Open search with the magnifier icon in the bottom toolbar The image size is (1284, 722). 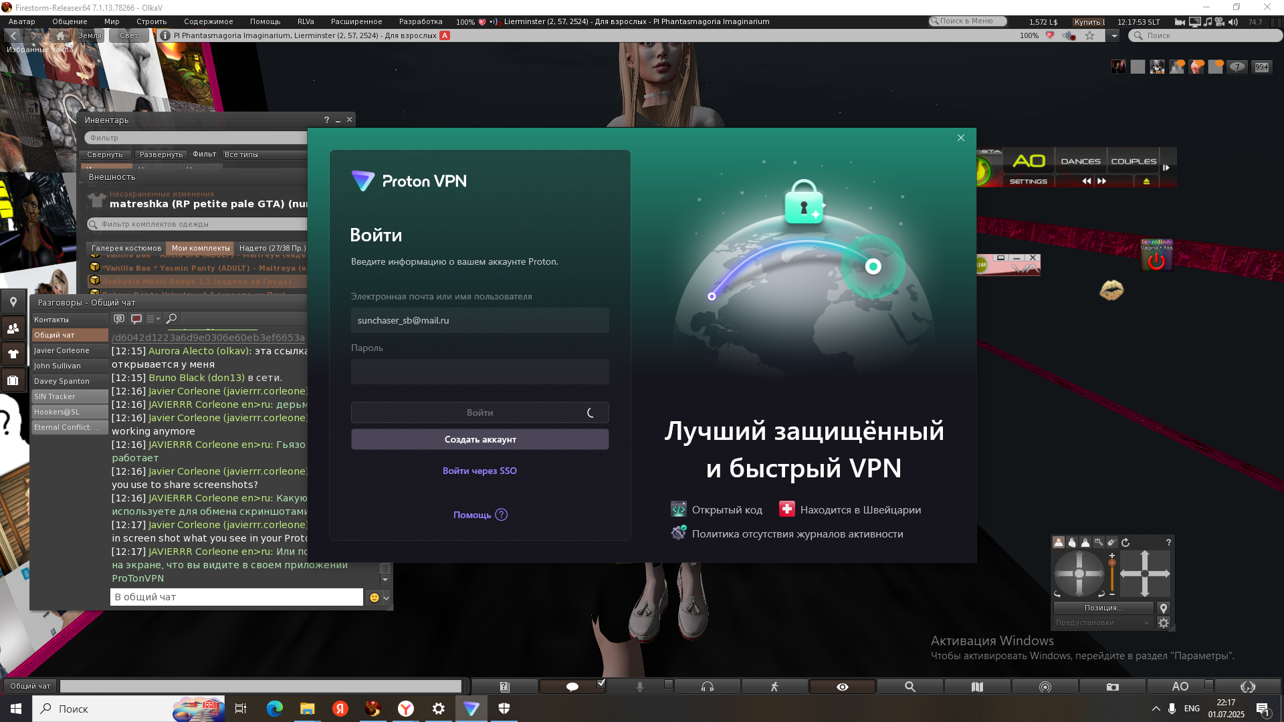[909, 687]
